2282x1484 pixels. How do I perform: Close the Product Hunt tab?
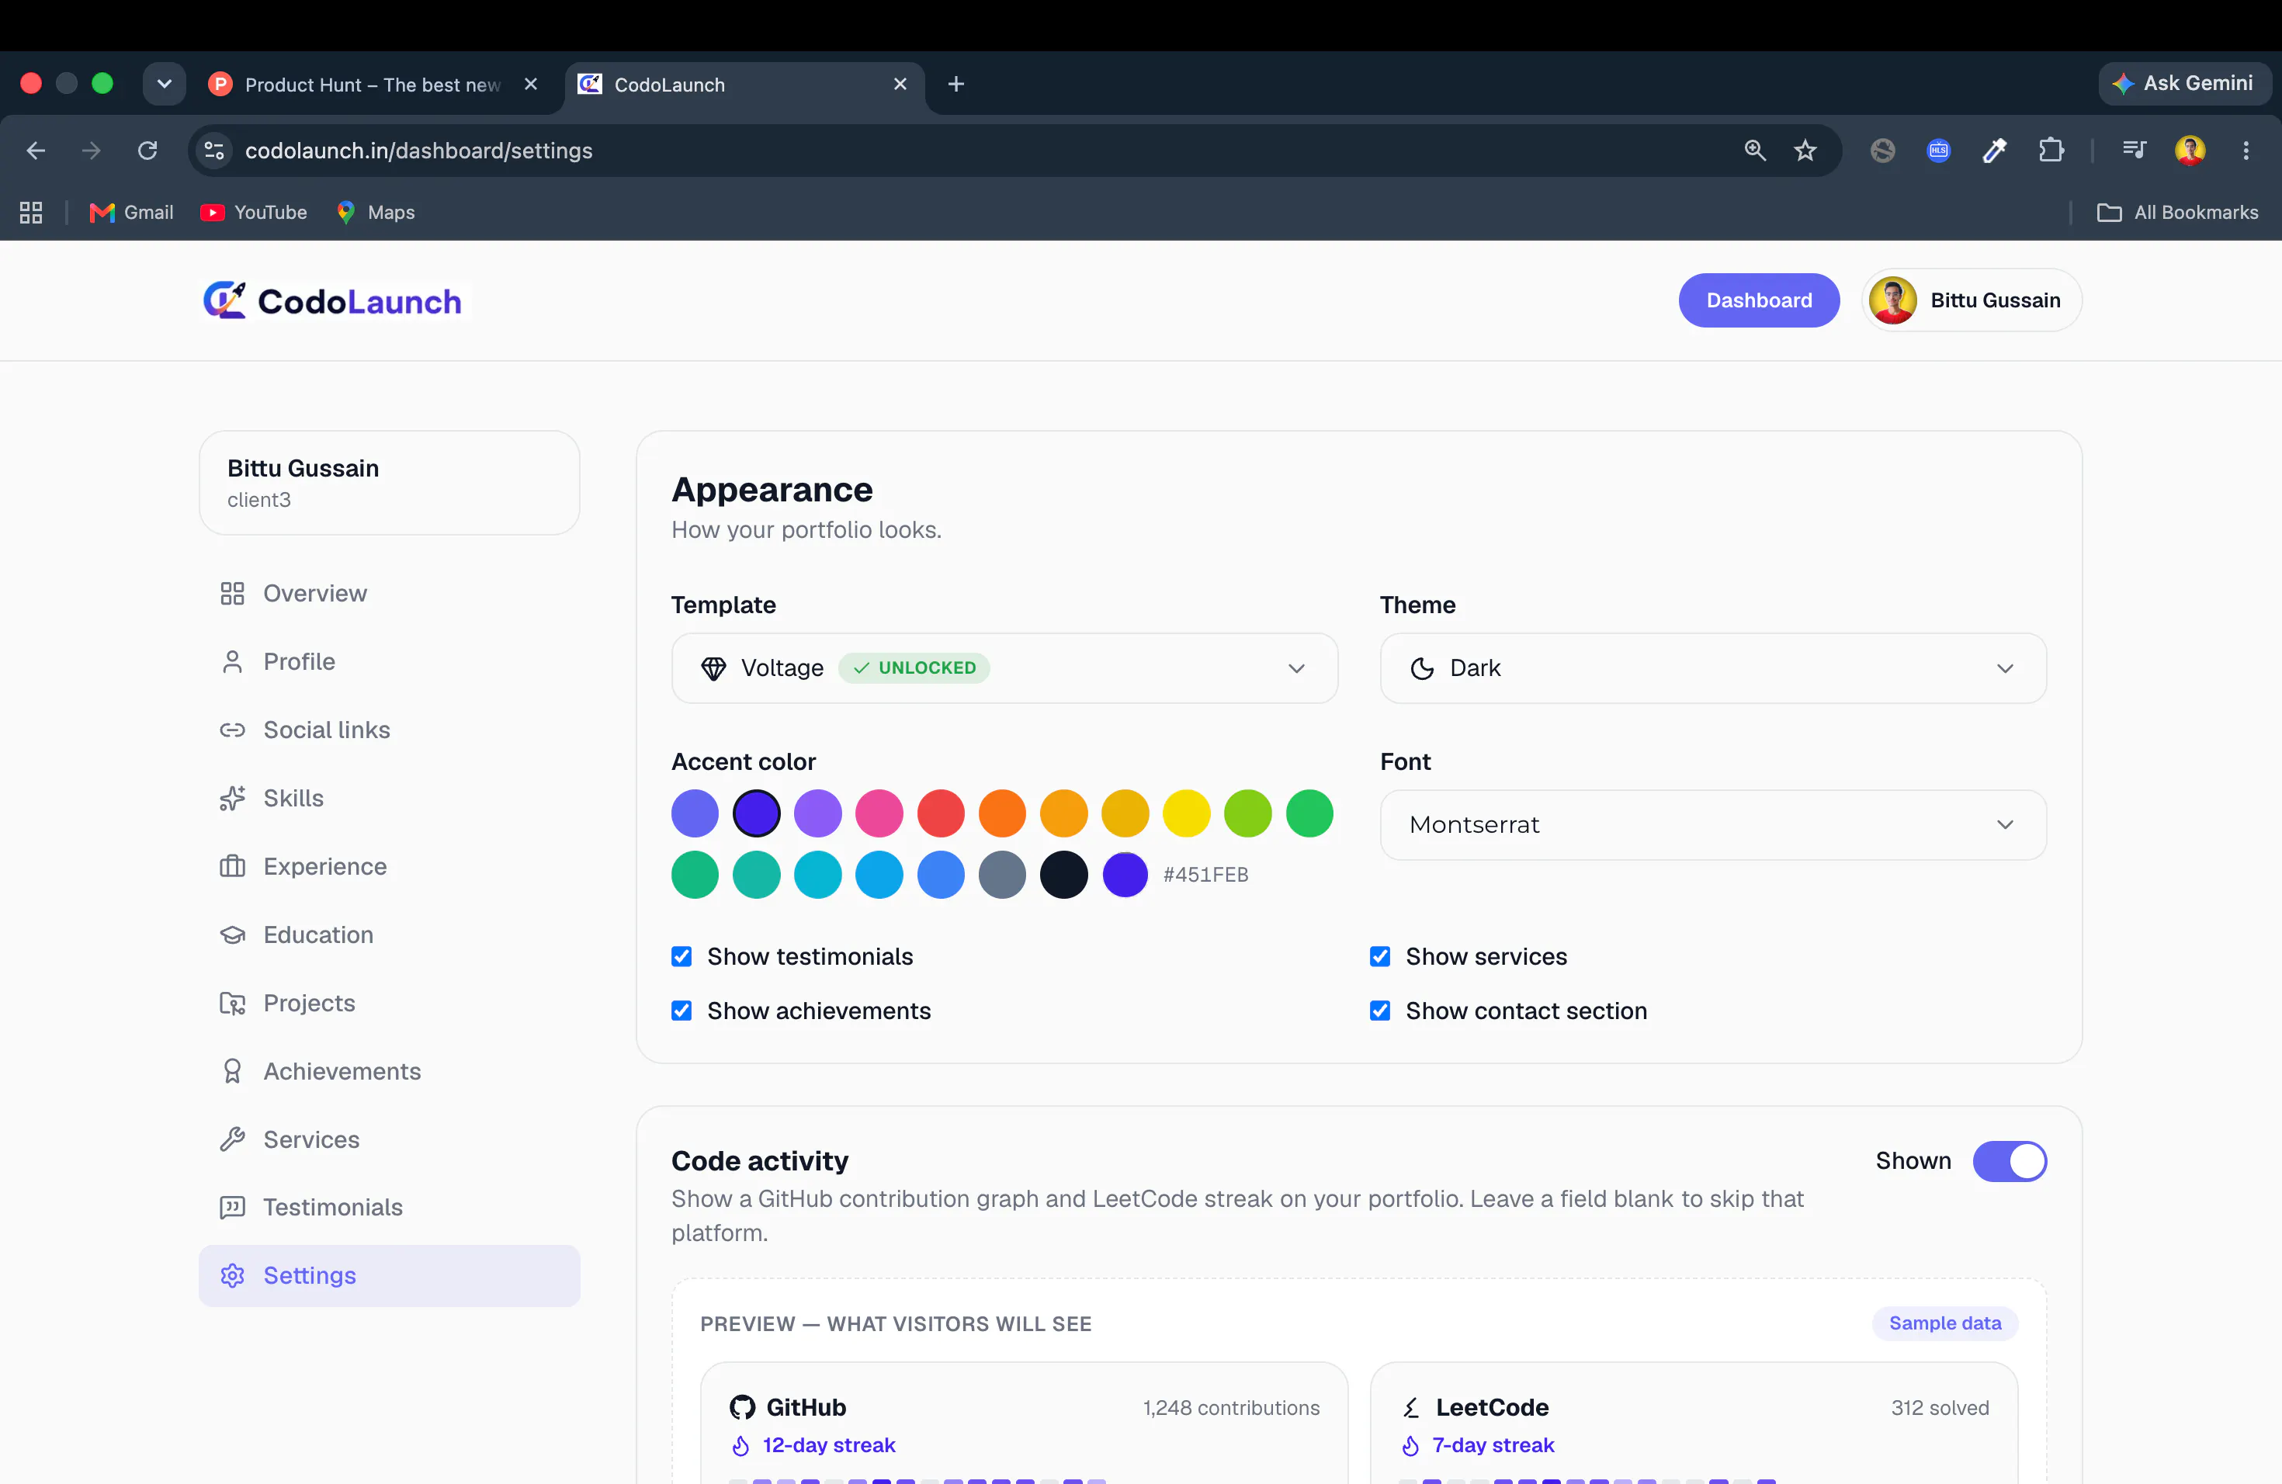click(x=530, y=85)
